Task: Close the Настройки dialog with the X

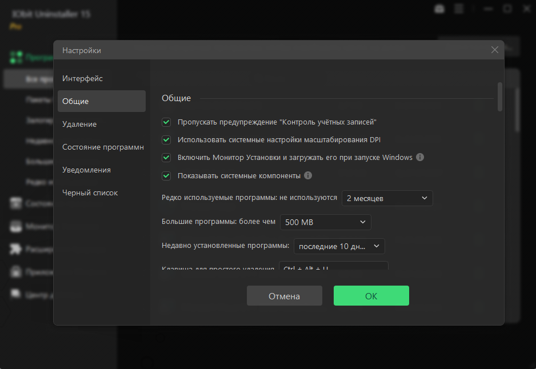Action: pos(494,50)
